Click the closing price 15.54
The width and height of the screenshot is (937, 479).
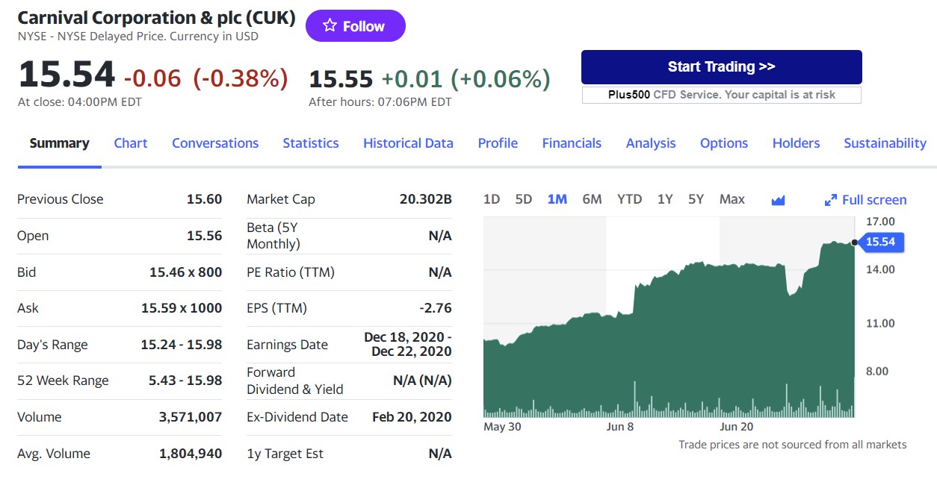click(67, 74)
